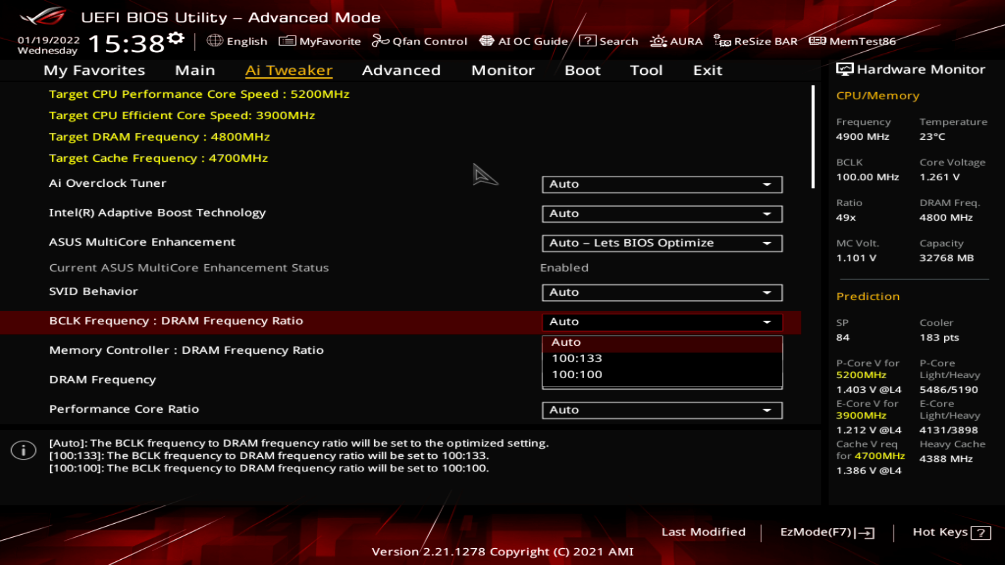Expand the SVID Behavior dropdown
The image size is (1005, 565).
(x=662, y=292)
